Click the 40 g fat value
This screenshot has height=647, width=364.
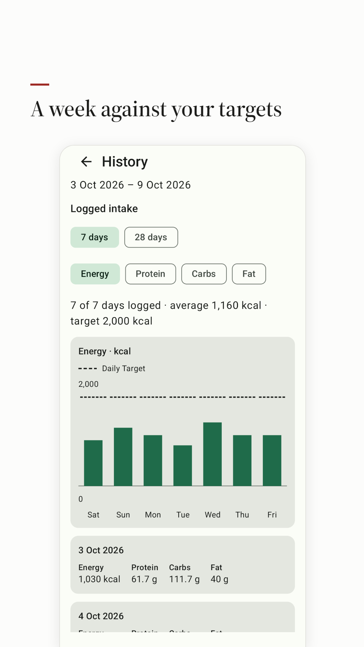(x=219, y=579)
